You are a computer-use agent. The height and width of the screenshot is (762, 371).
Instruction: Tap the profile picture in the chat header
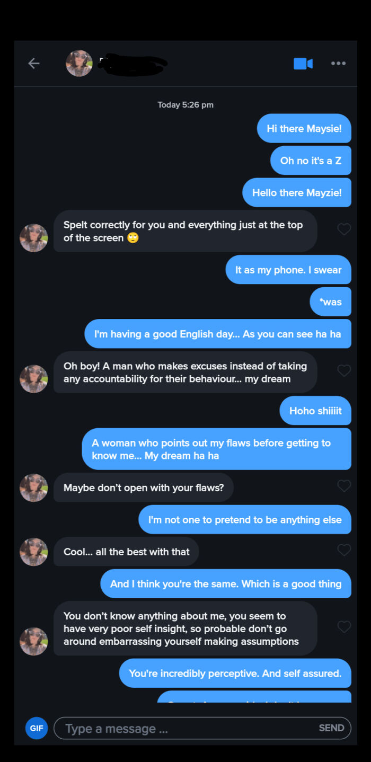pyautogui.click(x=79, y=63)
